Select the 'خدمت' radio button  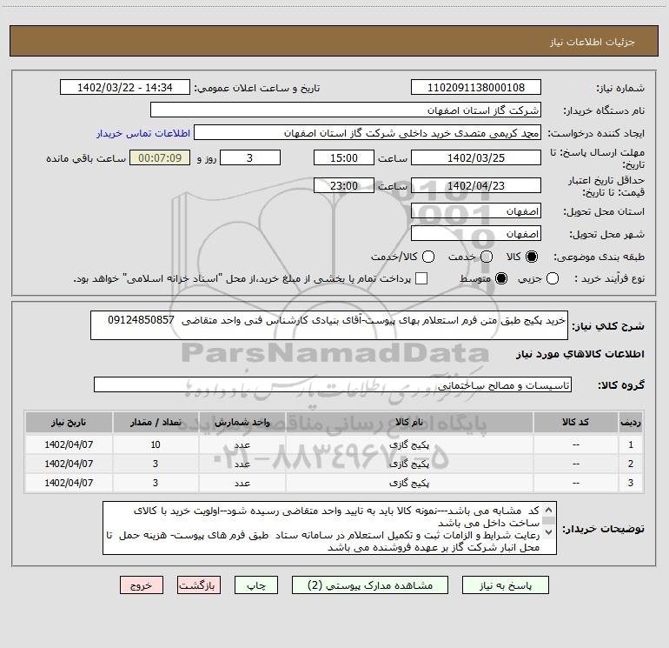[x=487, y=257]
